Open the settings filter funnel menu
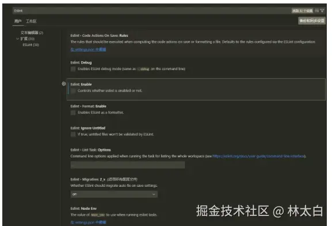This screenshot has height=226, width=332. pos(322,10)
